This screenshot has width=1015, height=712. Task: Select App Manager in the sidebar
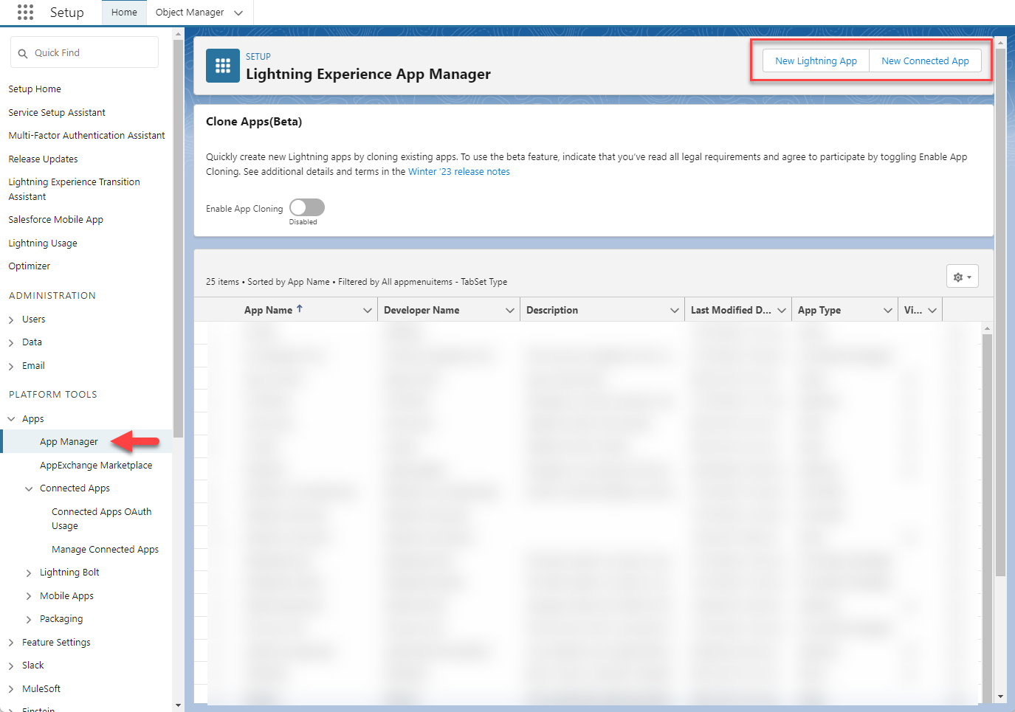tap(69, 442)
